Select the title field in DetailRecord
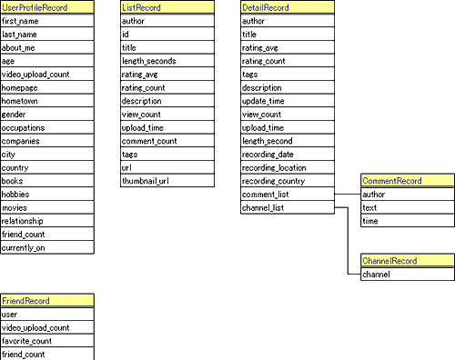Viewport: 455px width, 360px height. 288,34
